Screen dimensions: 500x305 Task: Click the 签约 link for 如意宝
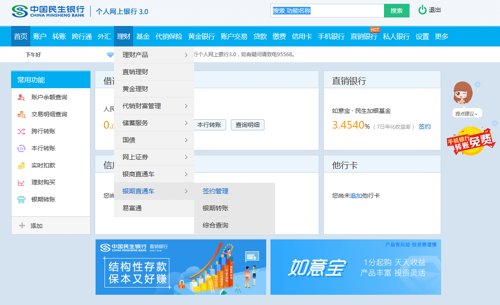coord(424,127)
